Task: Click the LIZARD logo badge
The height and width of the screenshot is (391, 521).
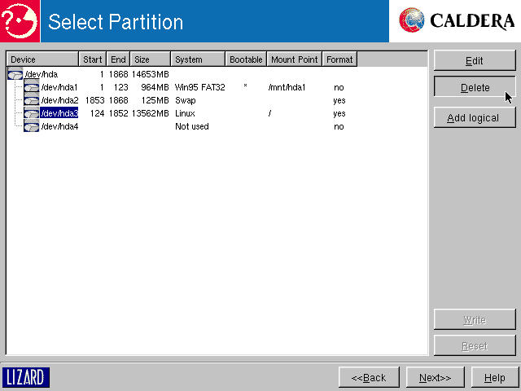Action: click(x=26, y=377)
